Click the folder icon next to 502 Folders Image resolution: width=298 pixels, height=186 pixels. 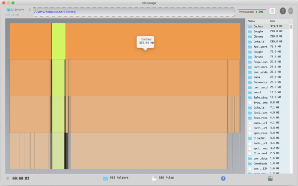click(x=105, y=178)
